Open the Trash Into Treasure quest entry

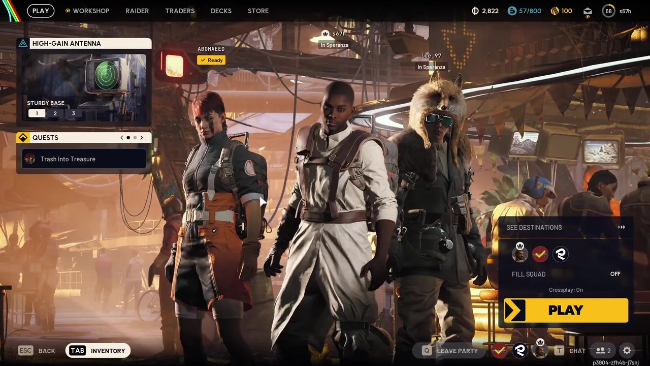coord(84,159)
